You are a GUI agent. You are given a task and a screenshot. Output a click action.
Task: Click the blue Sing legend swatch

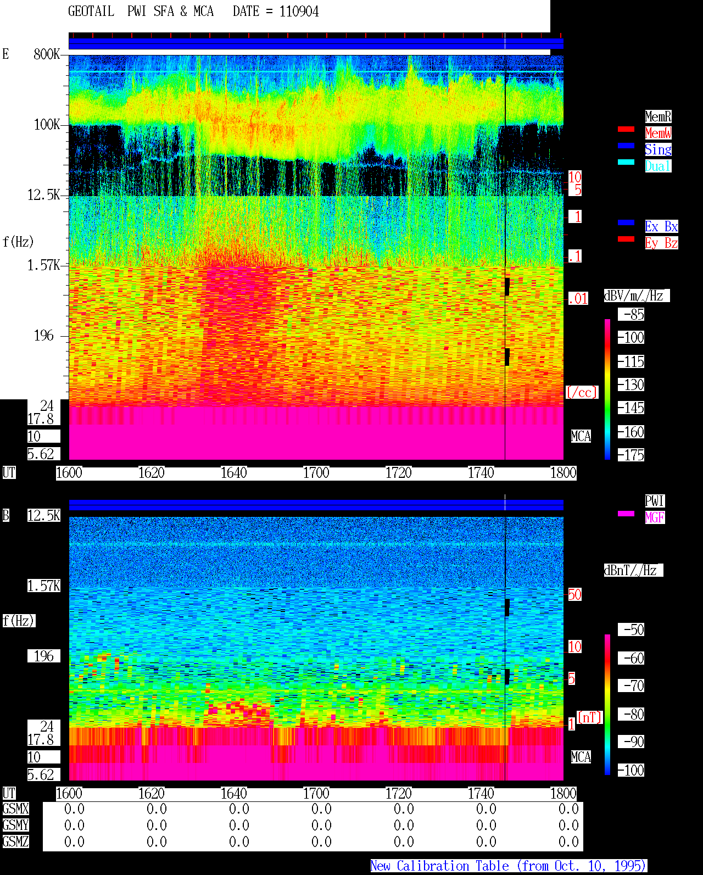(626, 146)
